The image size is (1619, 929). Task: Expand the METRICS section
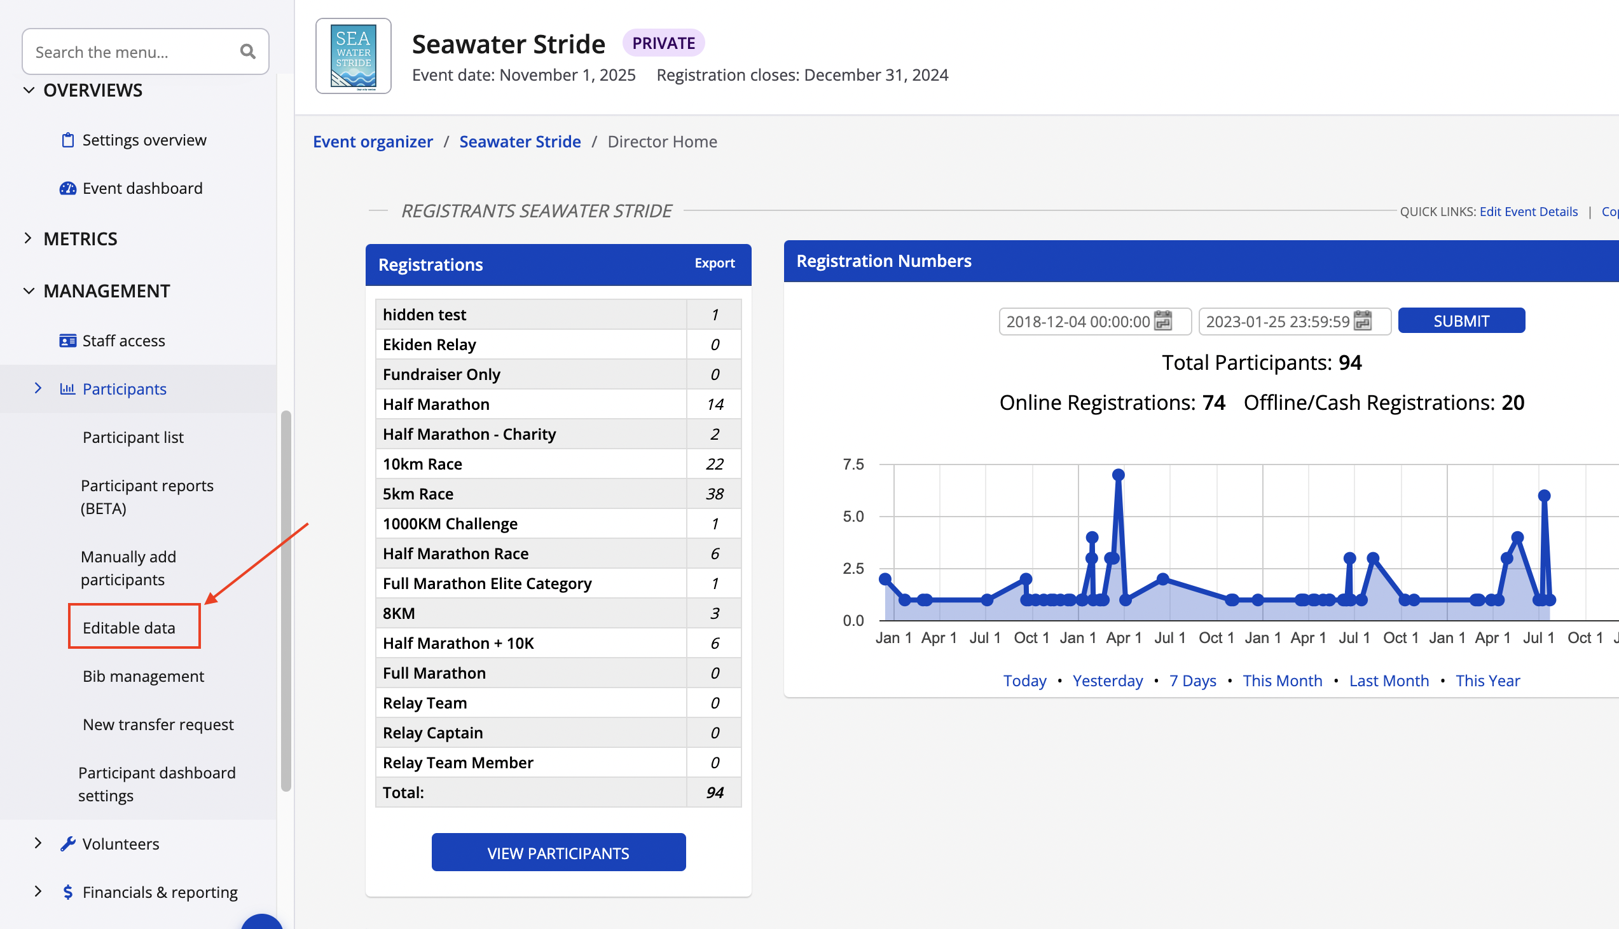point(29,239)
